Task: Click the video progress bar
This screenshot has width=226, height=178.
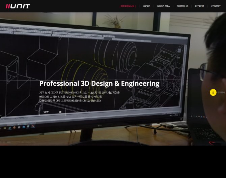Action: point(13,142)
